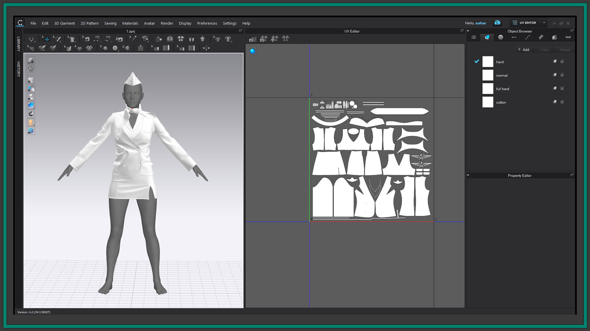
Task: Choose the Zipper tool icon
Action: click(140, 48)
